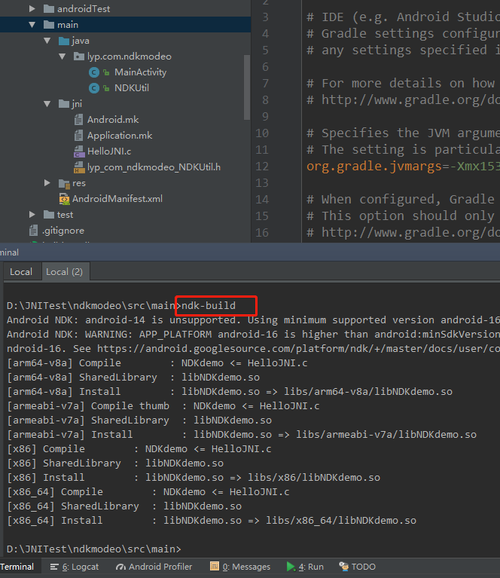Image resolution: width=500 pixels, height=578 pixels.
Task: Select AndroidManifest.xml in the tree
Action: tap(117, 199)
